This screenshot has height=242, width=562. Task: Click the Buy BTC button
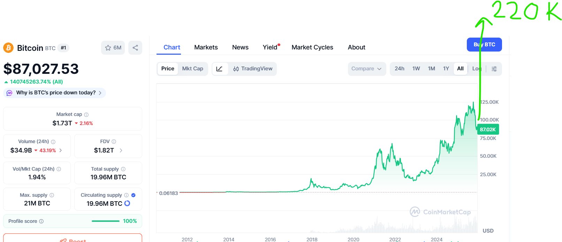coord(484,45)
